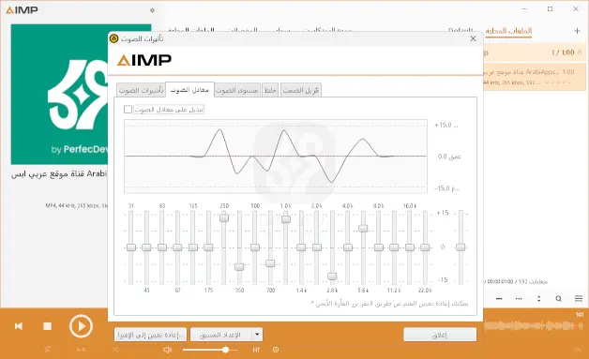Select the معادل الصوت equalizer tab
The width and height of the screenshot is (589, 359).
[x=189, y=90]
